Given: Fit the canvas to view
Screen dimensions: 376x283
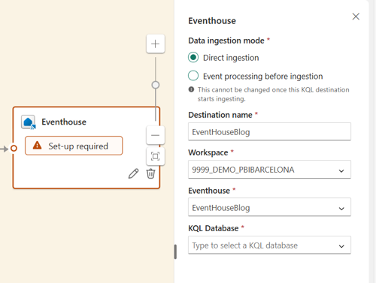Looking at the screenshot, I should coord(156,157).
